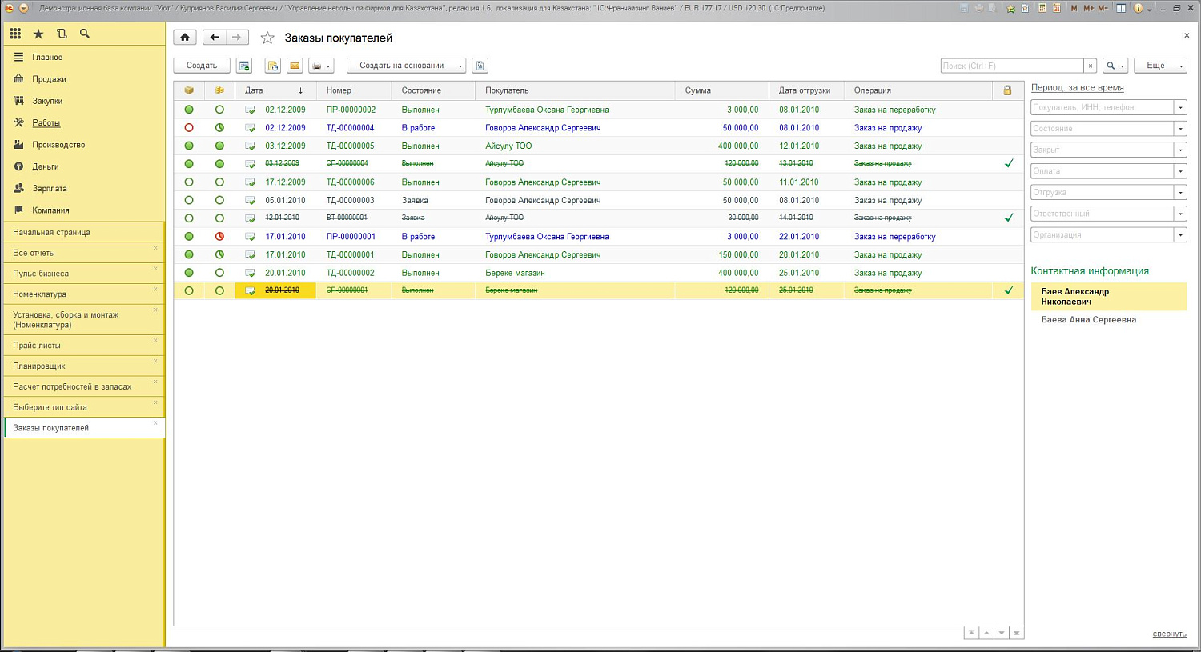The height and width of the screenshot is (652, 1201).
Task: Open the Продажи section in sidebar
Action: tap(49, 79)
